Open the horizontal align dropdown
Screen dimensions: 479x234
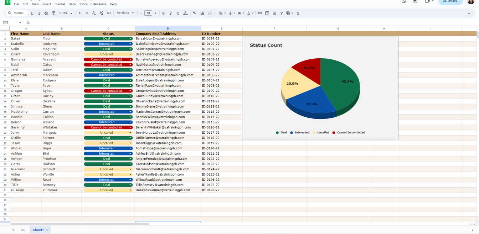[222, 13]
